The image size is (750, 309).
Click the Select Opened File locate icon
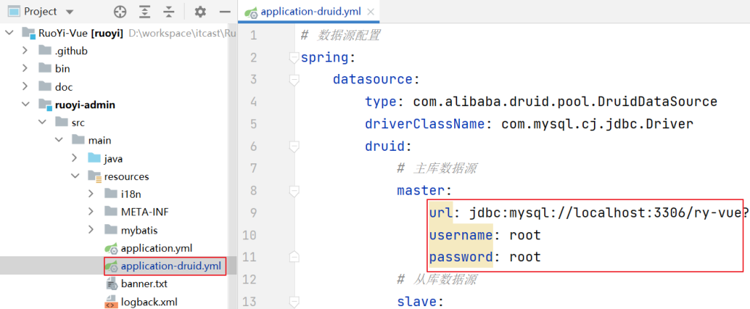(121, 12)
